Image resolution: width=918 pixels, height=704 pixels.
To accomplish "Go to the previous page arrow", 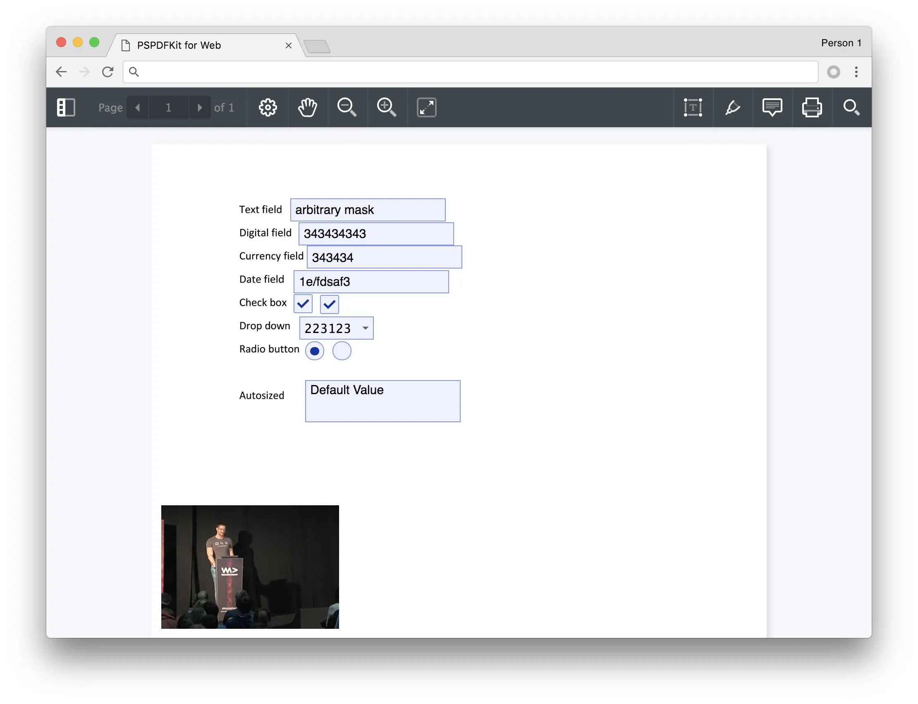I will 138,108.
